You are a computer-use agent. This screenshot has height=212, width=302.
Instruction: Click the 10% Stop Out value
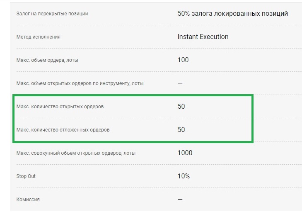click(x=184, y=176)
